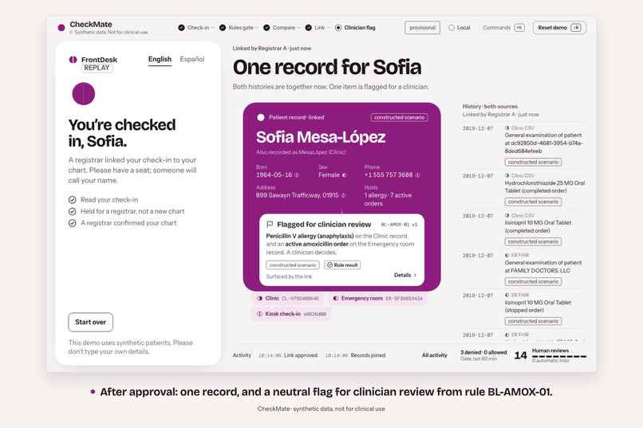Click the check icon beside Read your check-in

click(72, 200)
